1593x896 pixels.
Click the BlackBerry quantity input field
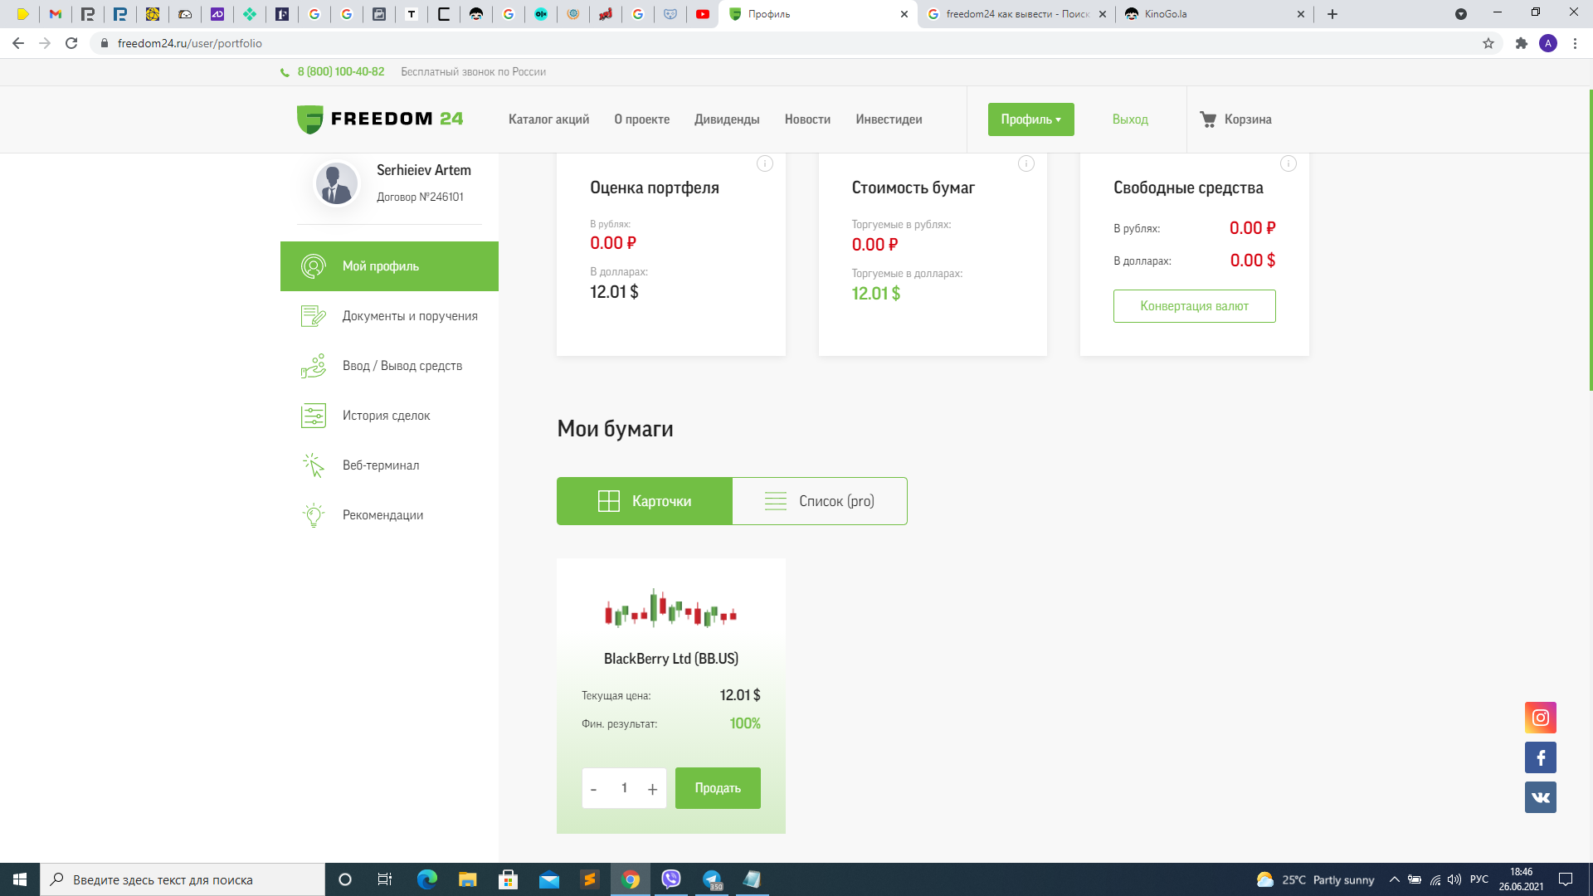pyautogui.click(x=624, y=788)
